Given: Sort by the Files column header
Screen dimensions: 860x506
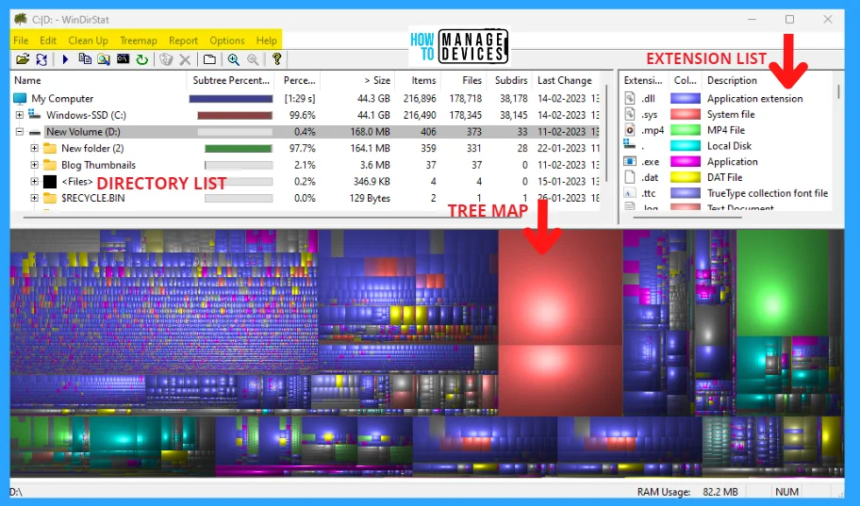Looking at the screenshot, I should pos(462,81).
